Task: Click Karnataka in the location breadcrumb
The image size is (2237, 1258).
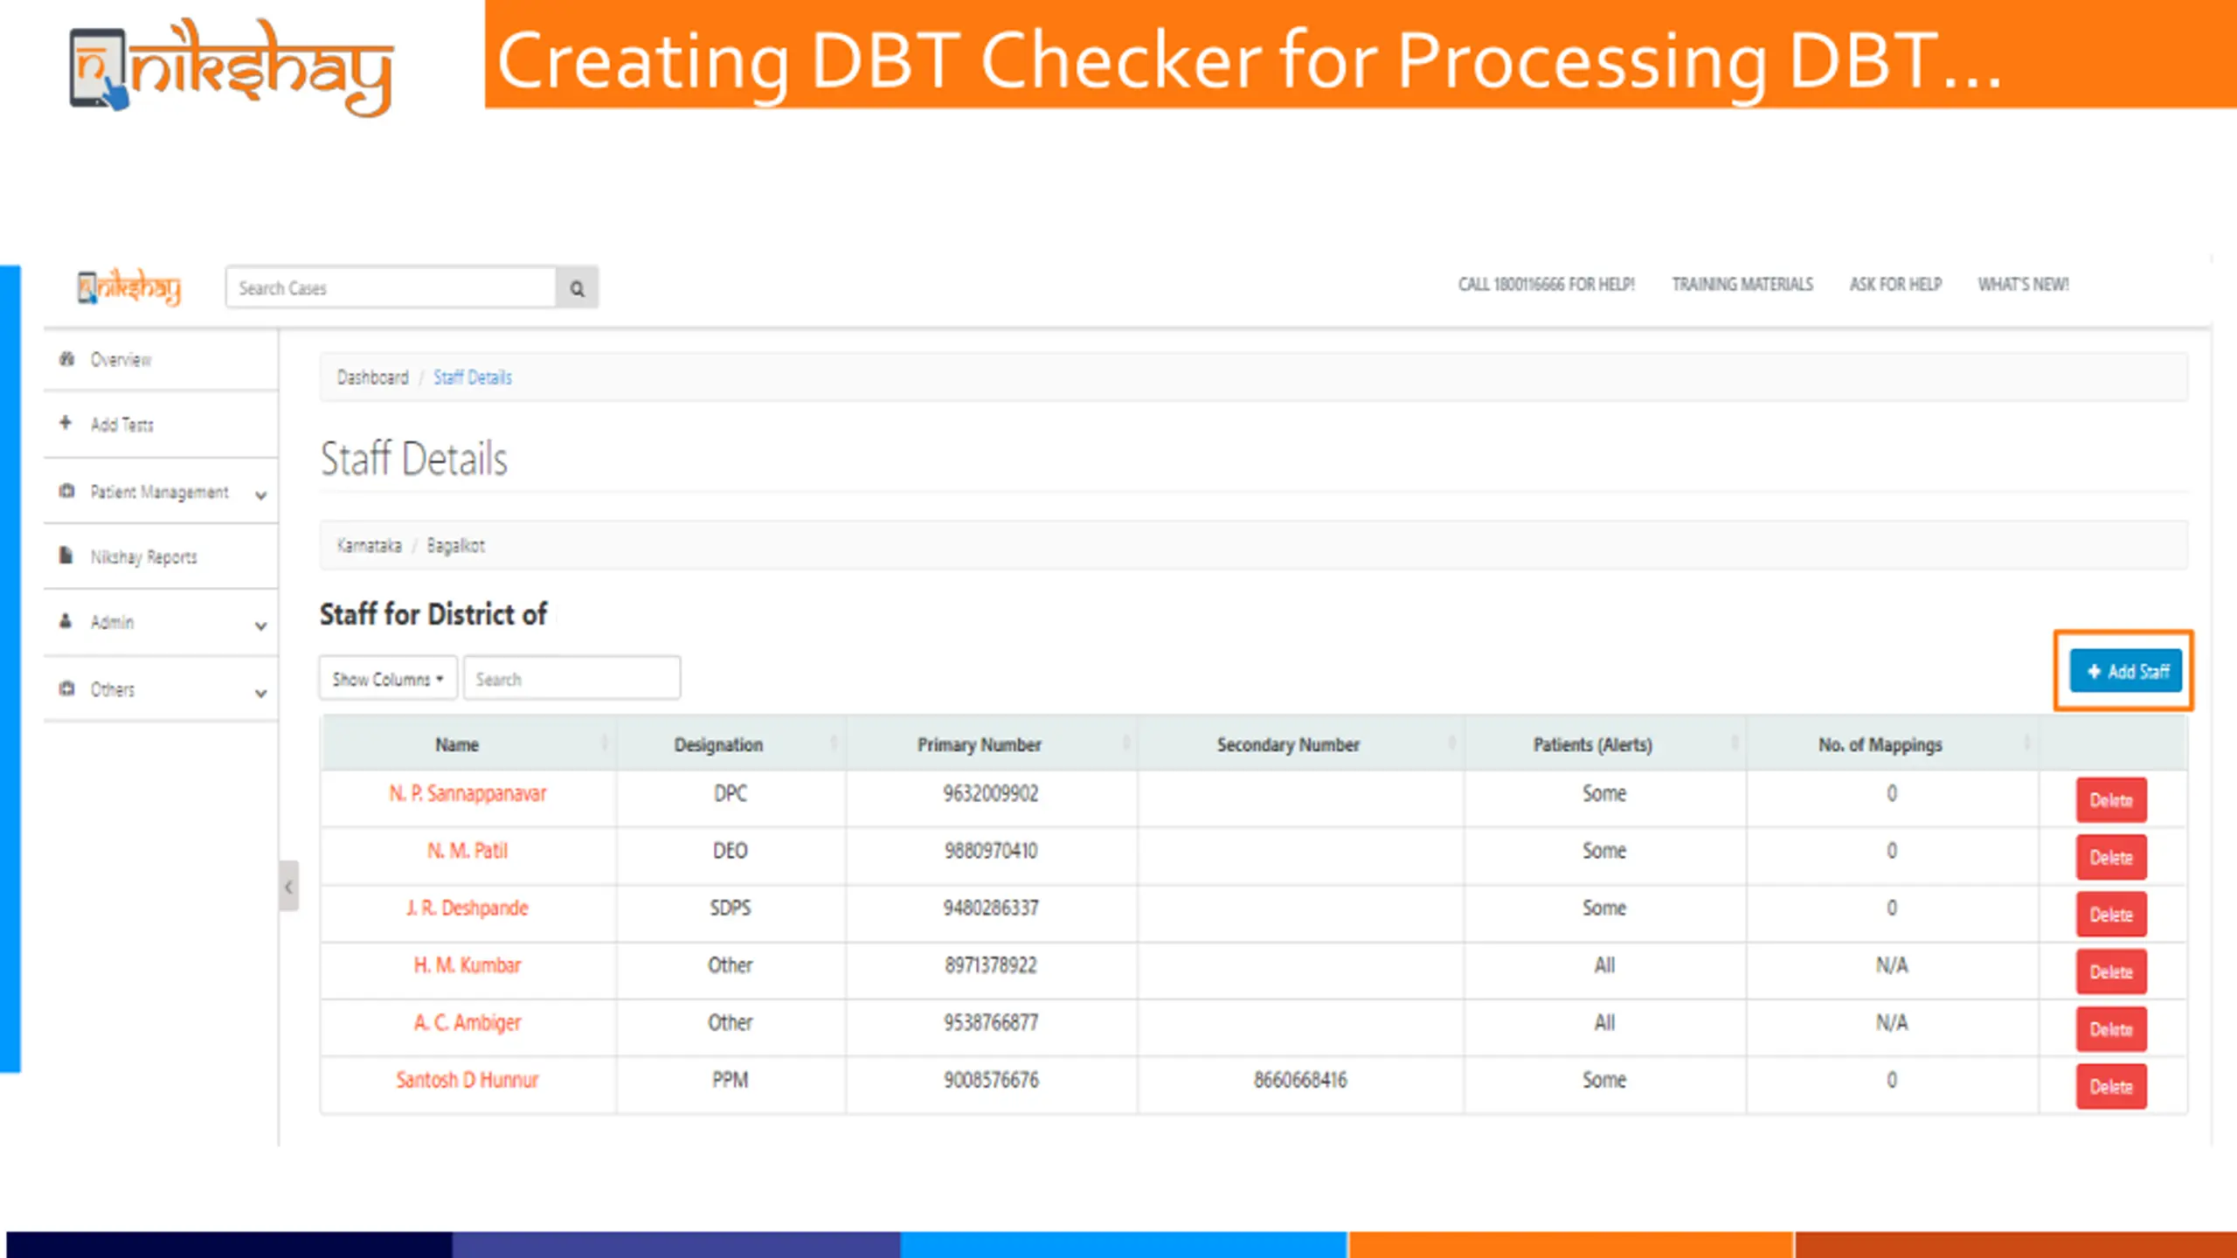Action: 370,546
